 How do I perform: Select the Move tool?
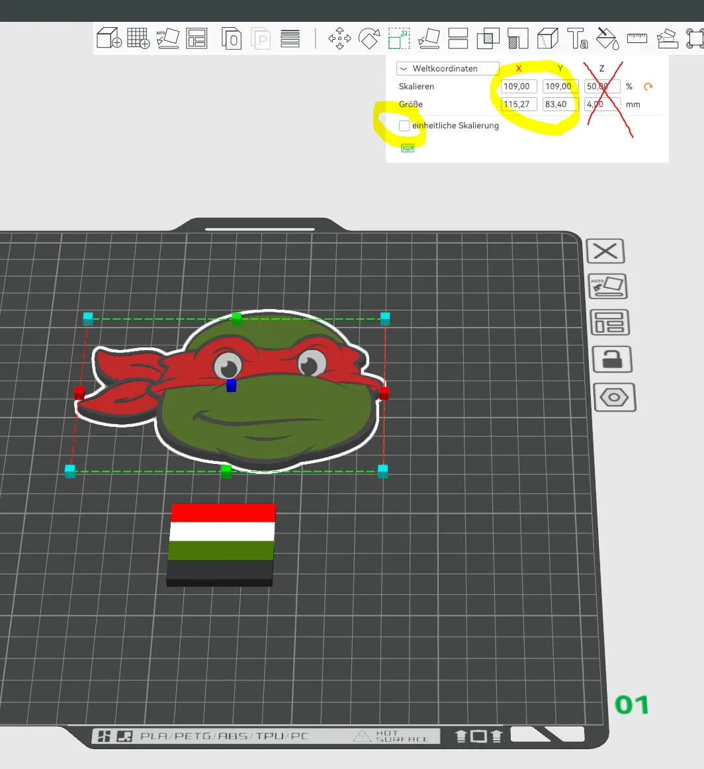click(339, 38)
